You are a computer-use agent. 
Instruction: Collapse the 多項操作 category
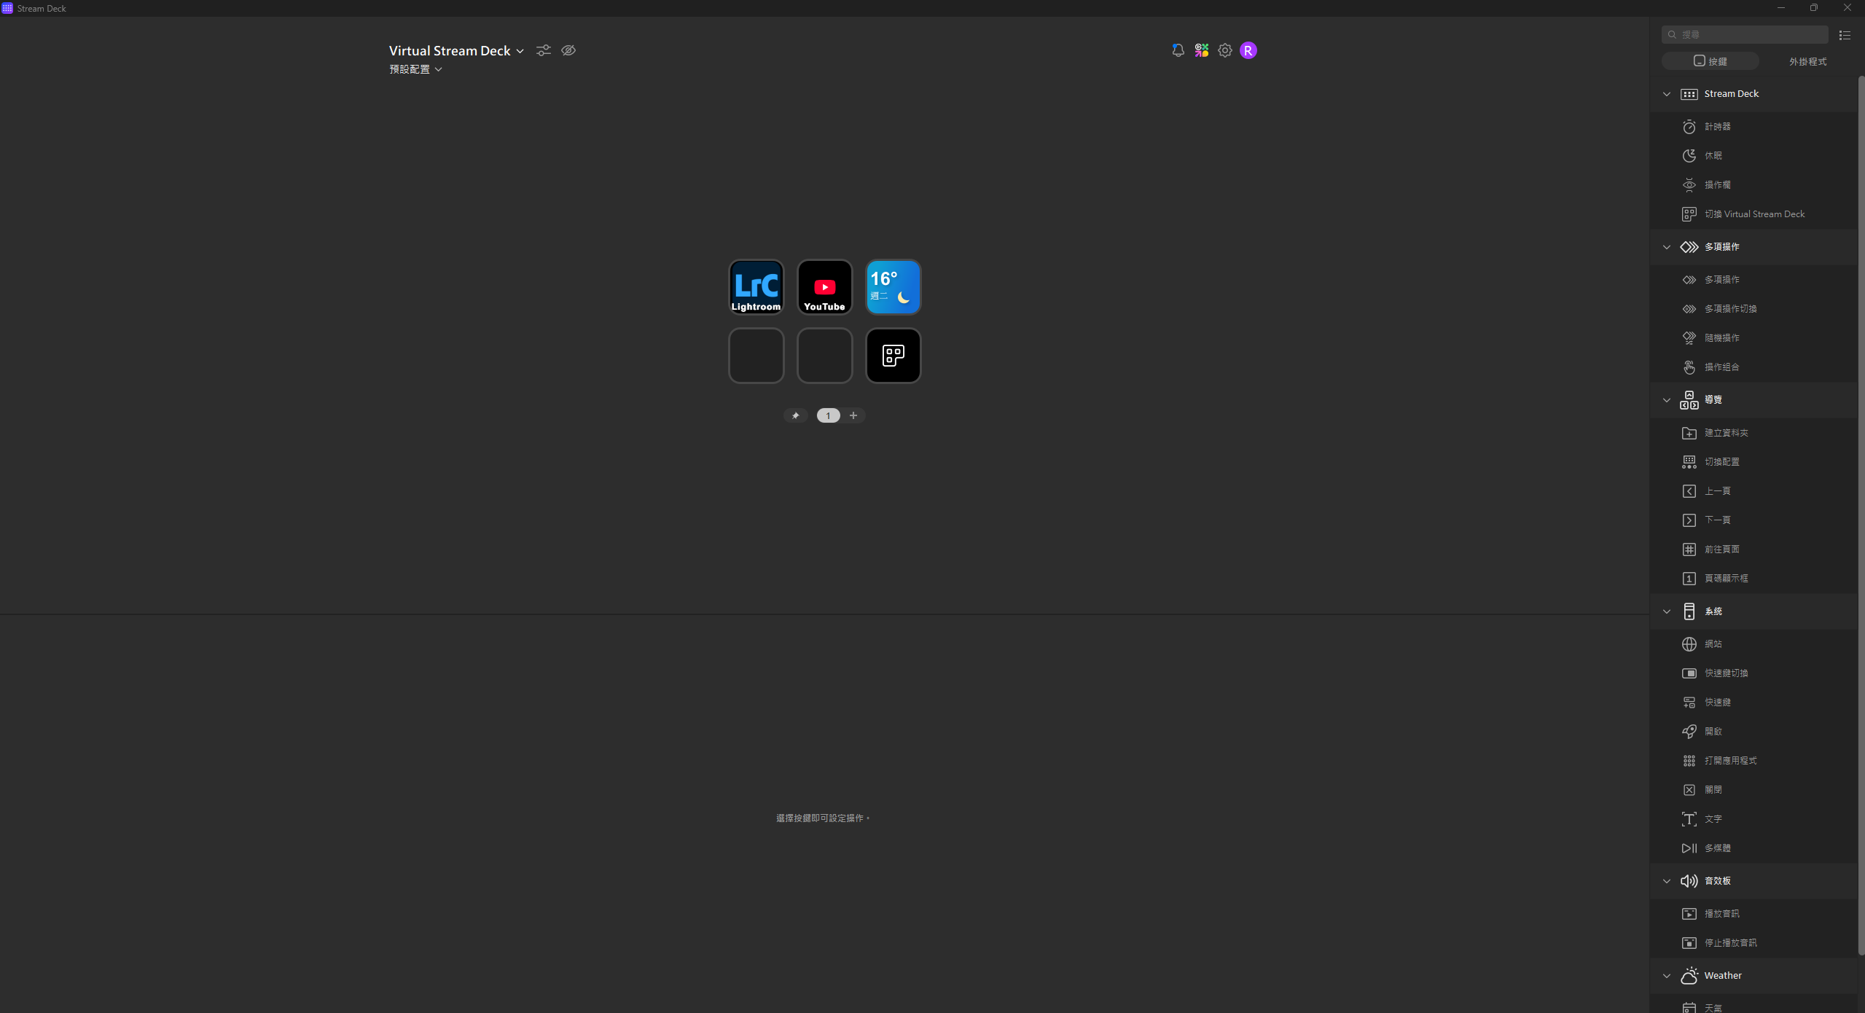1666,247
